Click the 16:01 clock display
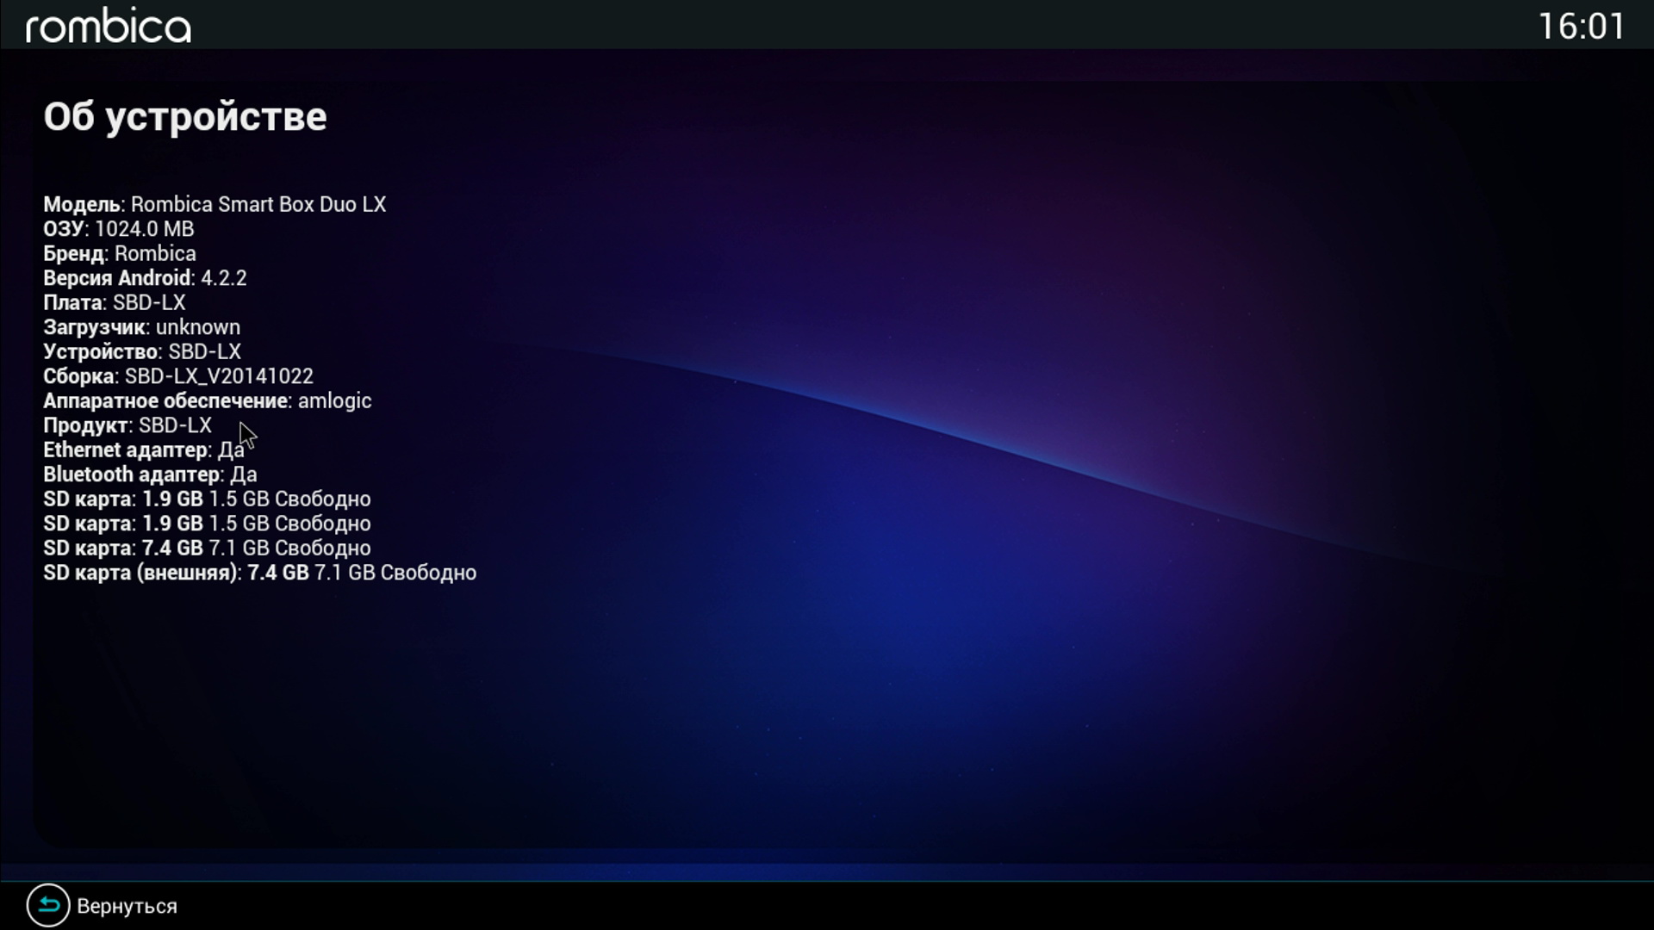 pos(1581,27)
